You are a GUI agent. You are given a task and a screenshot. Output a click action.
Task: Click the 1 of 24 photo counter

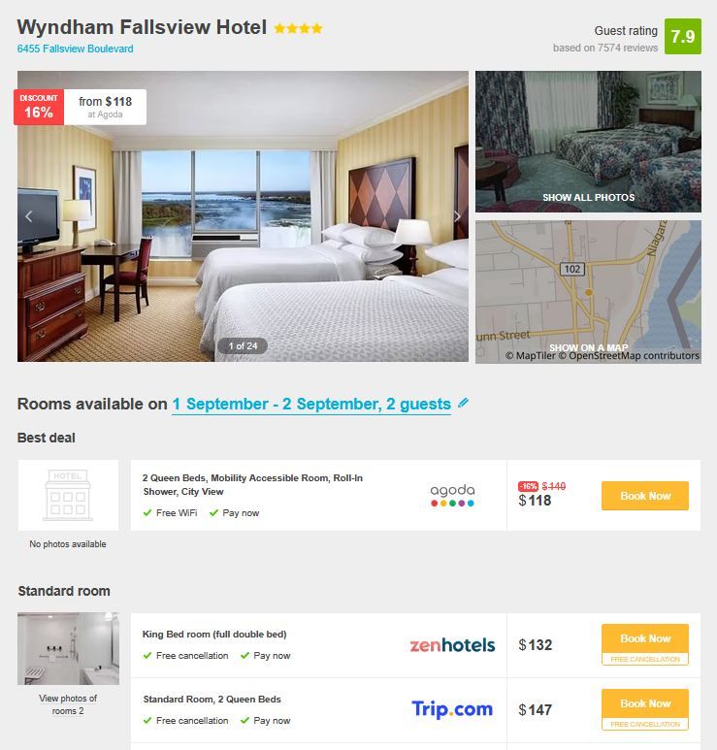(243, 345)
